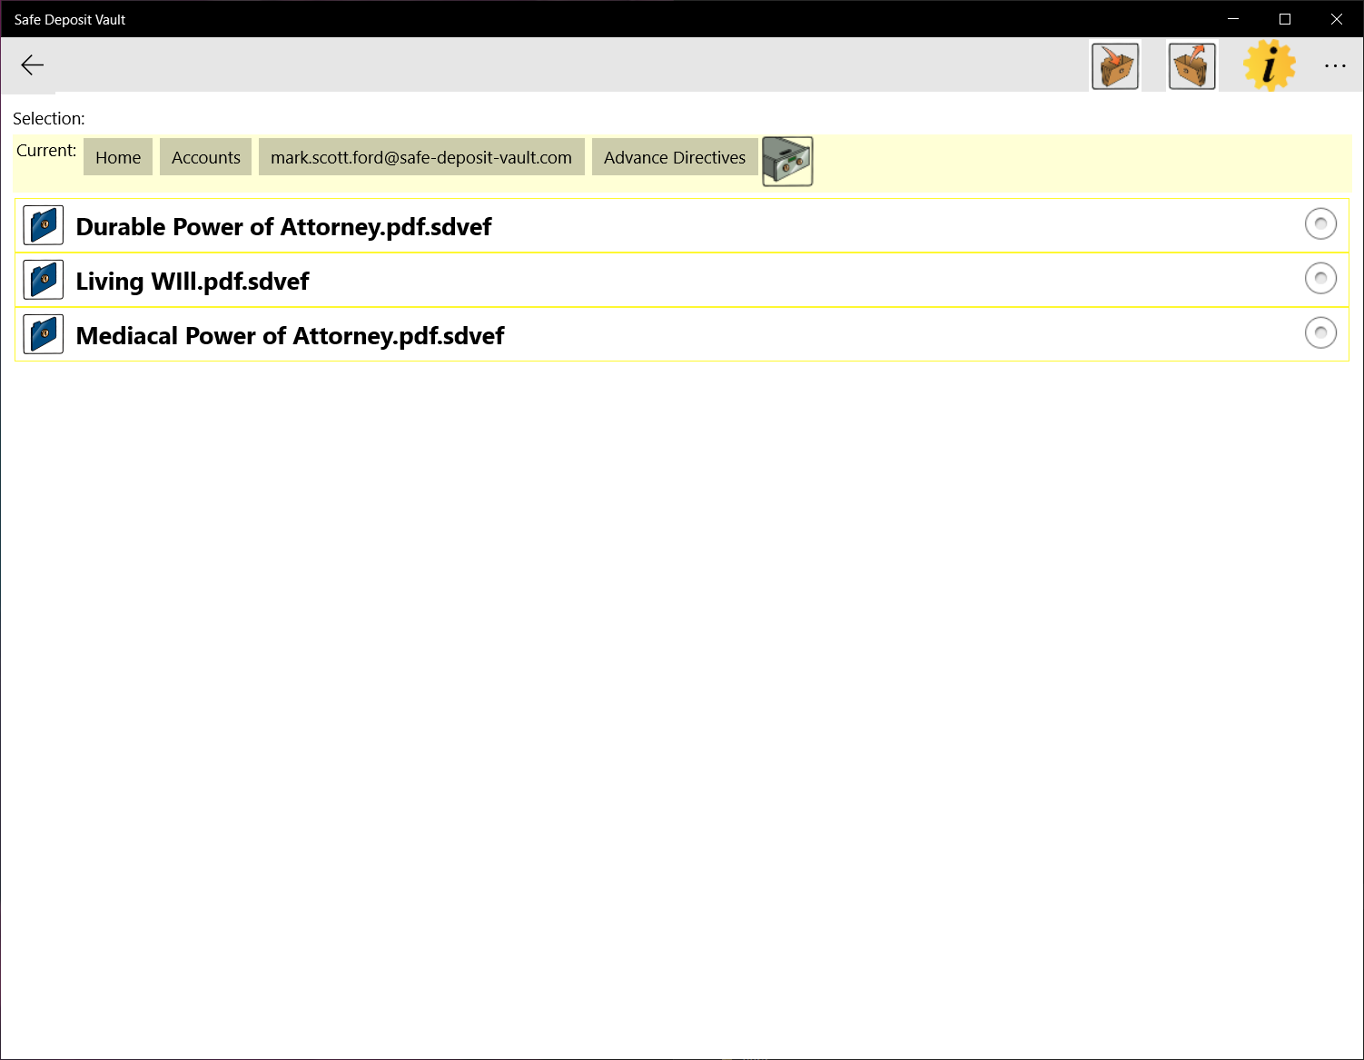The height and width of the screenshot is (1060, 1364).
Task: Click file icon beside Durable Power of Attorney
Action: (44, 225)
